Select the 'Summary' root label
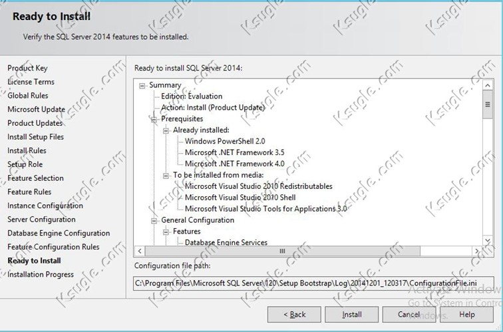Screen dimensions: 503x332 tap(165, 85)
